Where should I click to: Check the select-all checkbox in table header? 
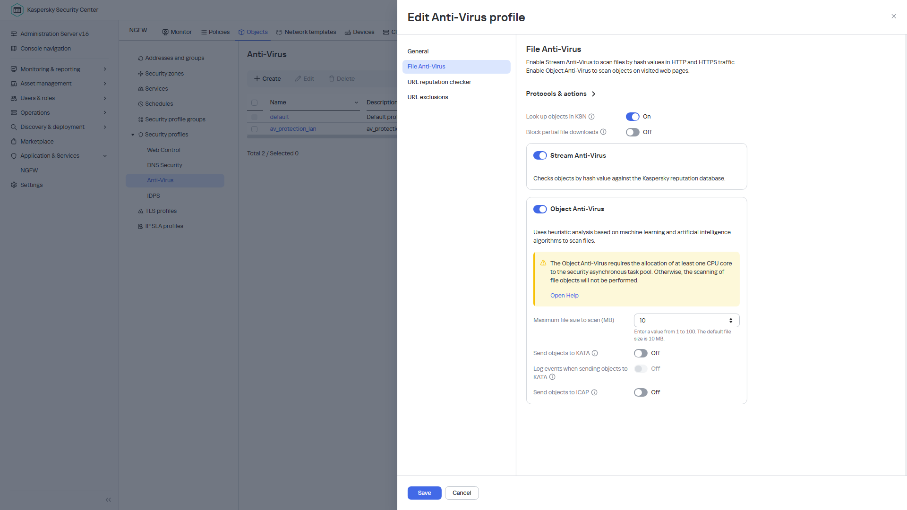coord(255,102)
